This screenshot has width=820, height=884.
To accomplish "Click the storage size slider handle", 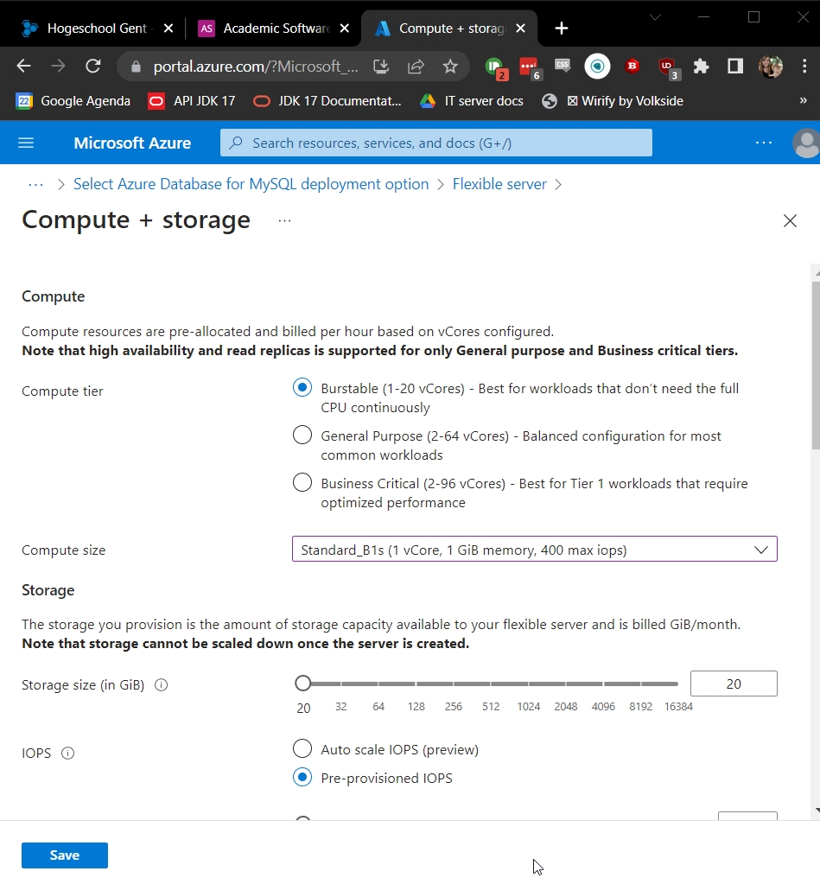I will click(x=302, y=684).
